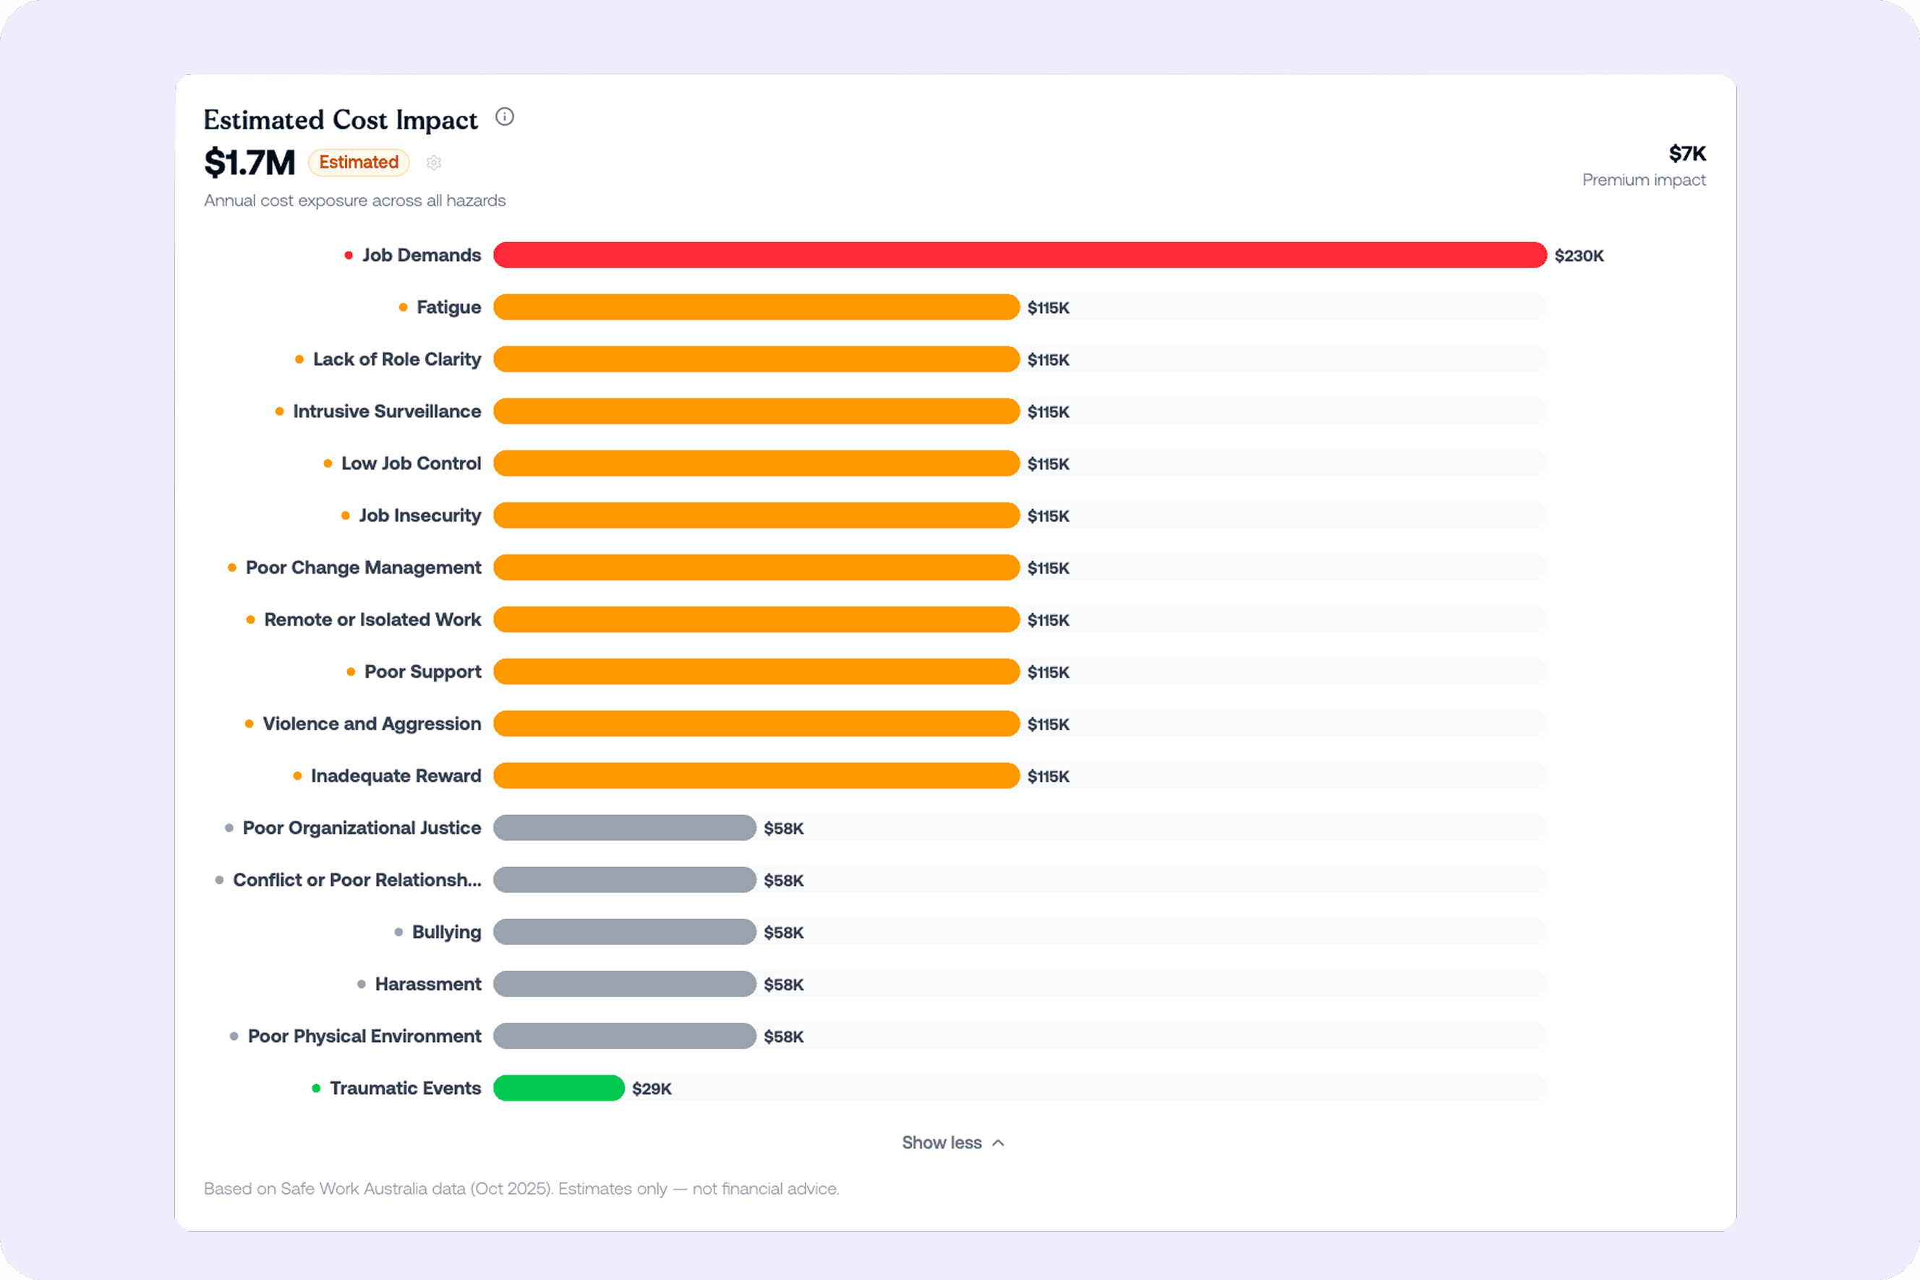Click the $1.7M total figure
The height and width of the screenshot is (1280, 1920).
tap(249, 163)
